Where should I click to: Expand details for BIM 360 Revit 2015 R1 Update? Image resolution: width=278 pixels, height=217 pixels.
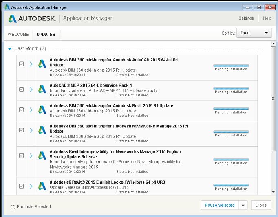[31, 110]
